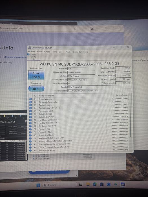Click the Padrão field NVM Express 1.4

99,87
